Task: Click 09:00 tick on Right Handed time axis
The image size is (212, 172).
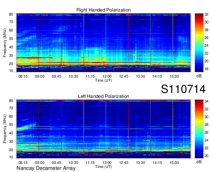Action: click(40, 76)
